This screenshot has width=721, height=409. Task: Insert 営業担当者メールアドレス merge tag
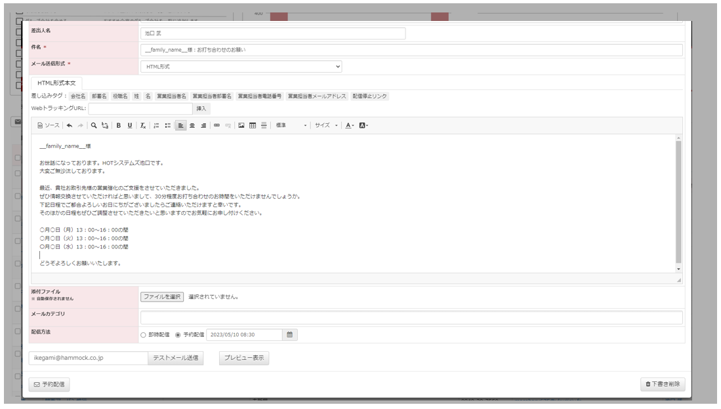point(317,96)
